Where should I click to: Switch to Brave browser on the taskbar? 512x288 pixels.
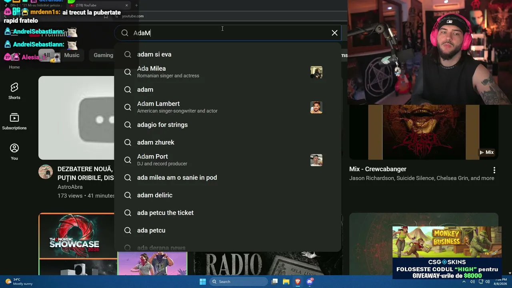[x=298, y=282]
